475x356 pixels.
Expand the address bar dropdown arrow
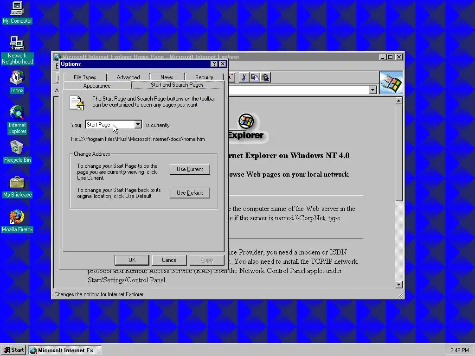372,90
